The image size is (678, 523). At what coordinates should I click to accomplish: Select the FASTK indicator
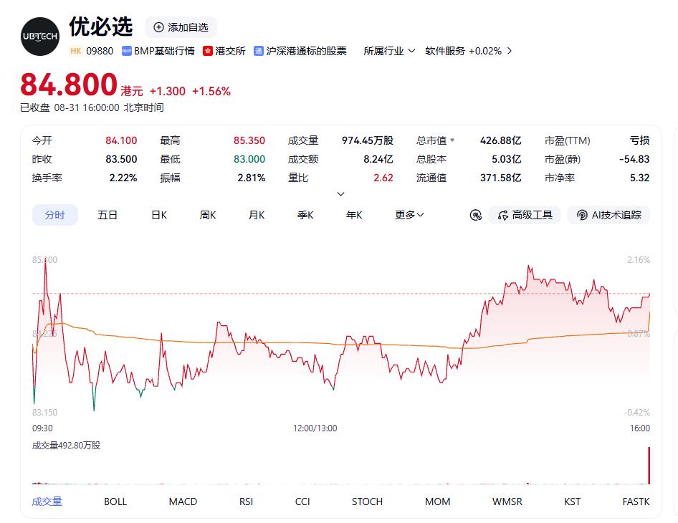(x=636, y=502)
